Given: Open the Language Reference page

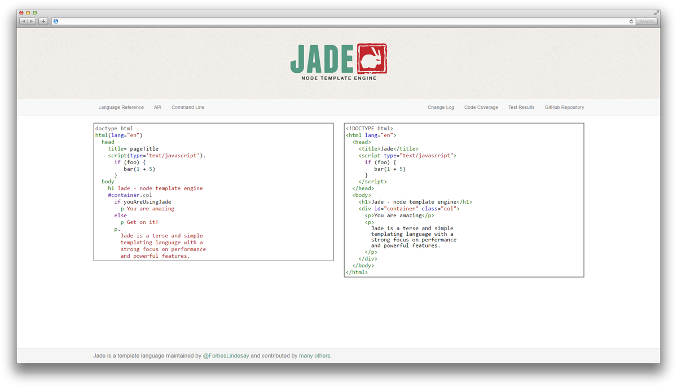Looking at the screenshot, I should (x=121, y=107).
